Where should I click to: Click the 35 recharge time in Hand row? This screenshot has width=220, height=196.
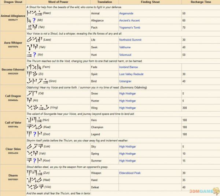coord(184,180)
